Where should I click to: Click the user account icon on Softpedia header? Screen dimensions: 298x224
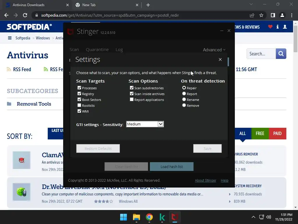pos(285,27)
